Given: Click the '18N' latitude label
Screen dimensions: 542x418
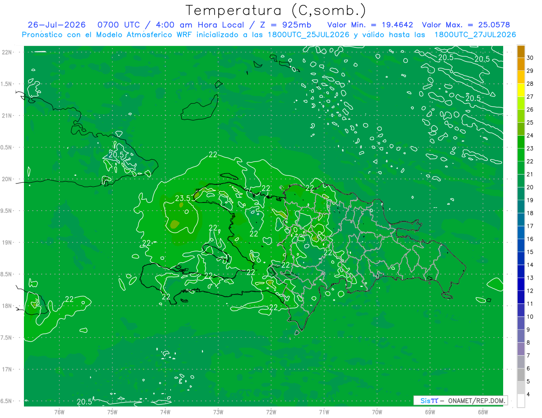Looking at the screenshot, I should point(8,306).
